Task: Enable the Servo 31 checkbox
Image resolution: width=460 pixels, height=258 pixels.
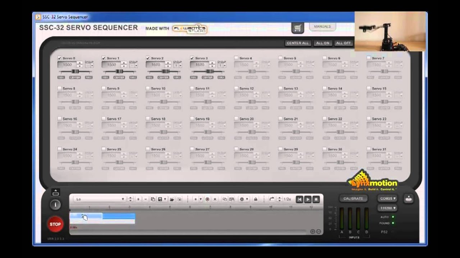Action: 369,149
